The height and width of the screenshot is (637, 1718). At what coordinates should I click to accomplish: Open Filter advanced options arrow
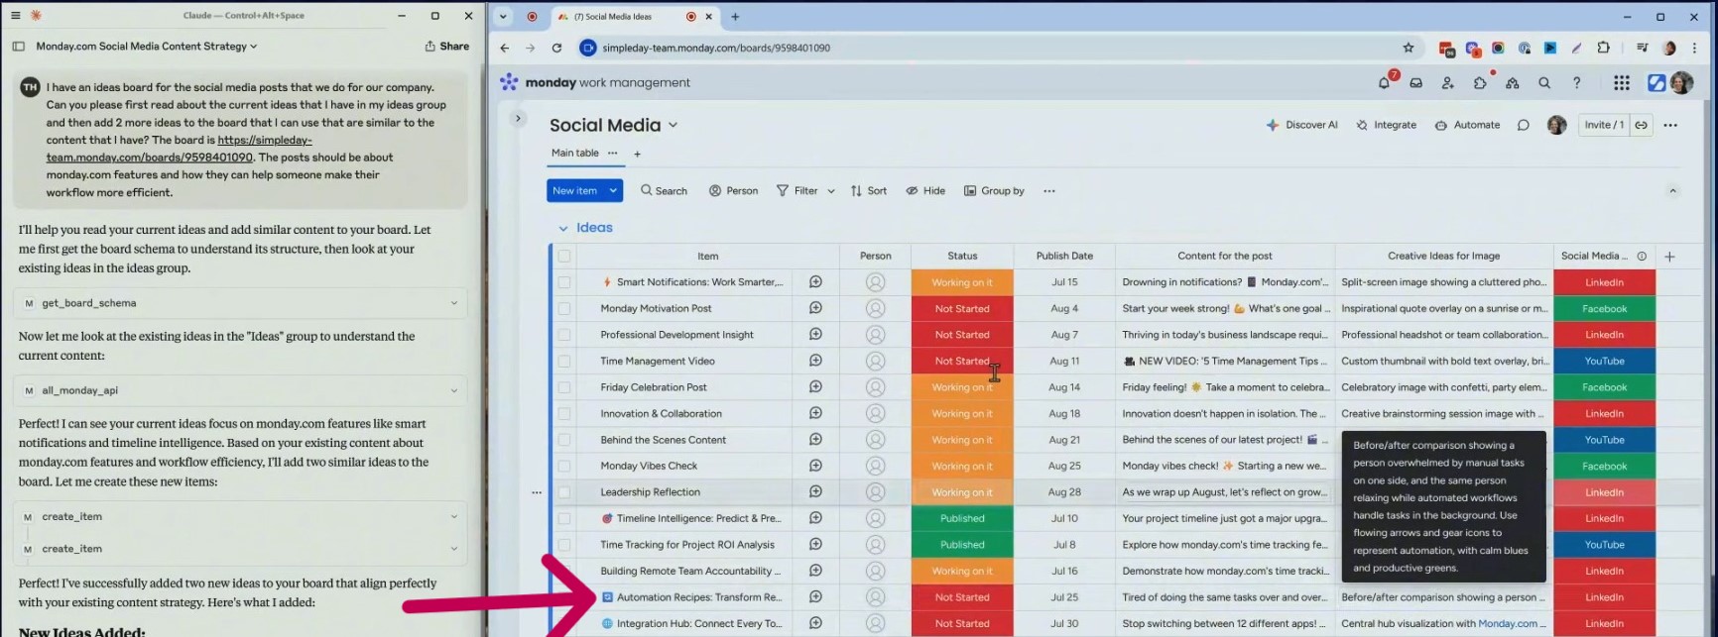tap(831, 191)
